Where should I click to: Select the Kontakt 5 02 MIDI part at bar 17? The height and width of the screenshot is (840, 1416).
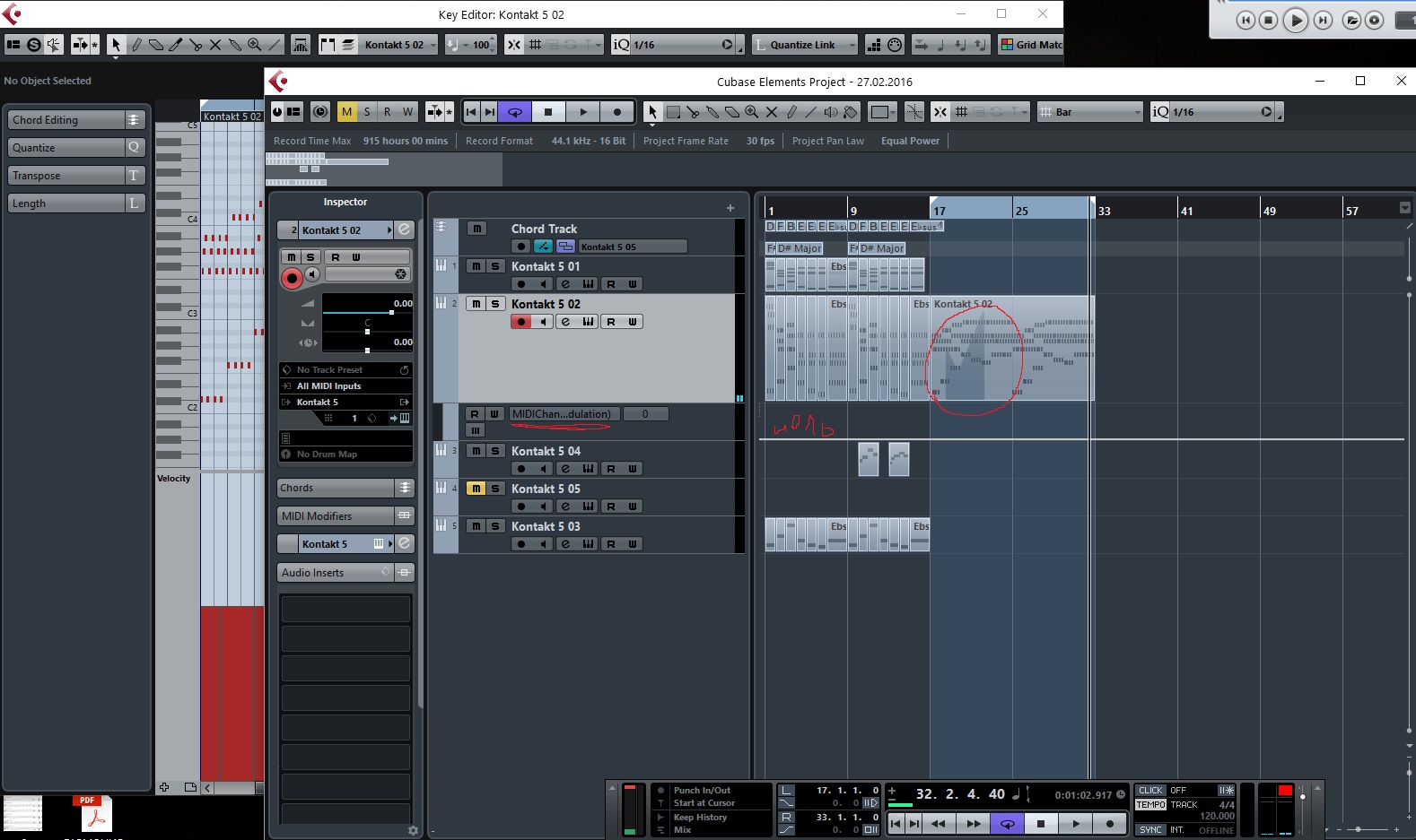coord(1011,348)
